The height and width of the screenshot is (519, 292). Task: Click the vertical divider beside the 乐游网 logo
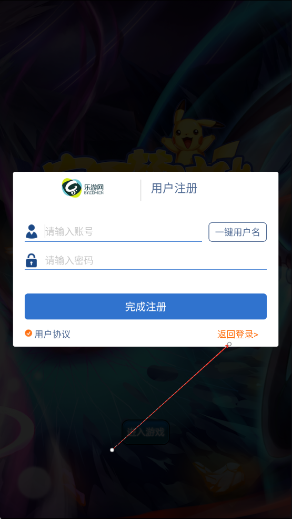pyautogui.click(x=141, y=190)
